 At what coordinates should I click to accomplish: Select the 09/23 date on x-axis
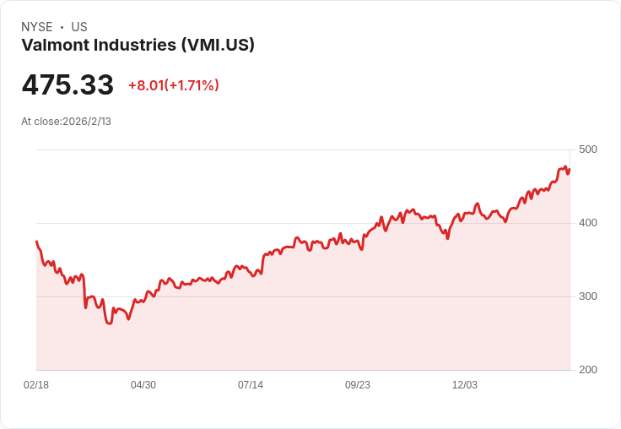click(358, 385)
